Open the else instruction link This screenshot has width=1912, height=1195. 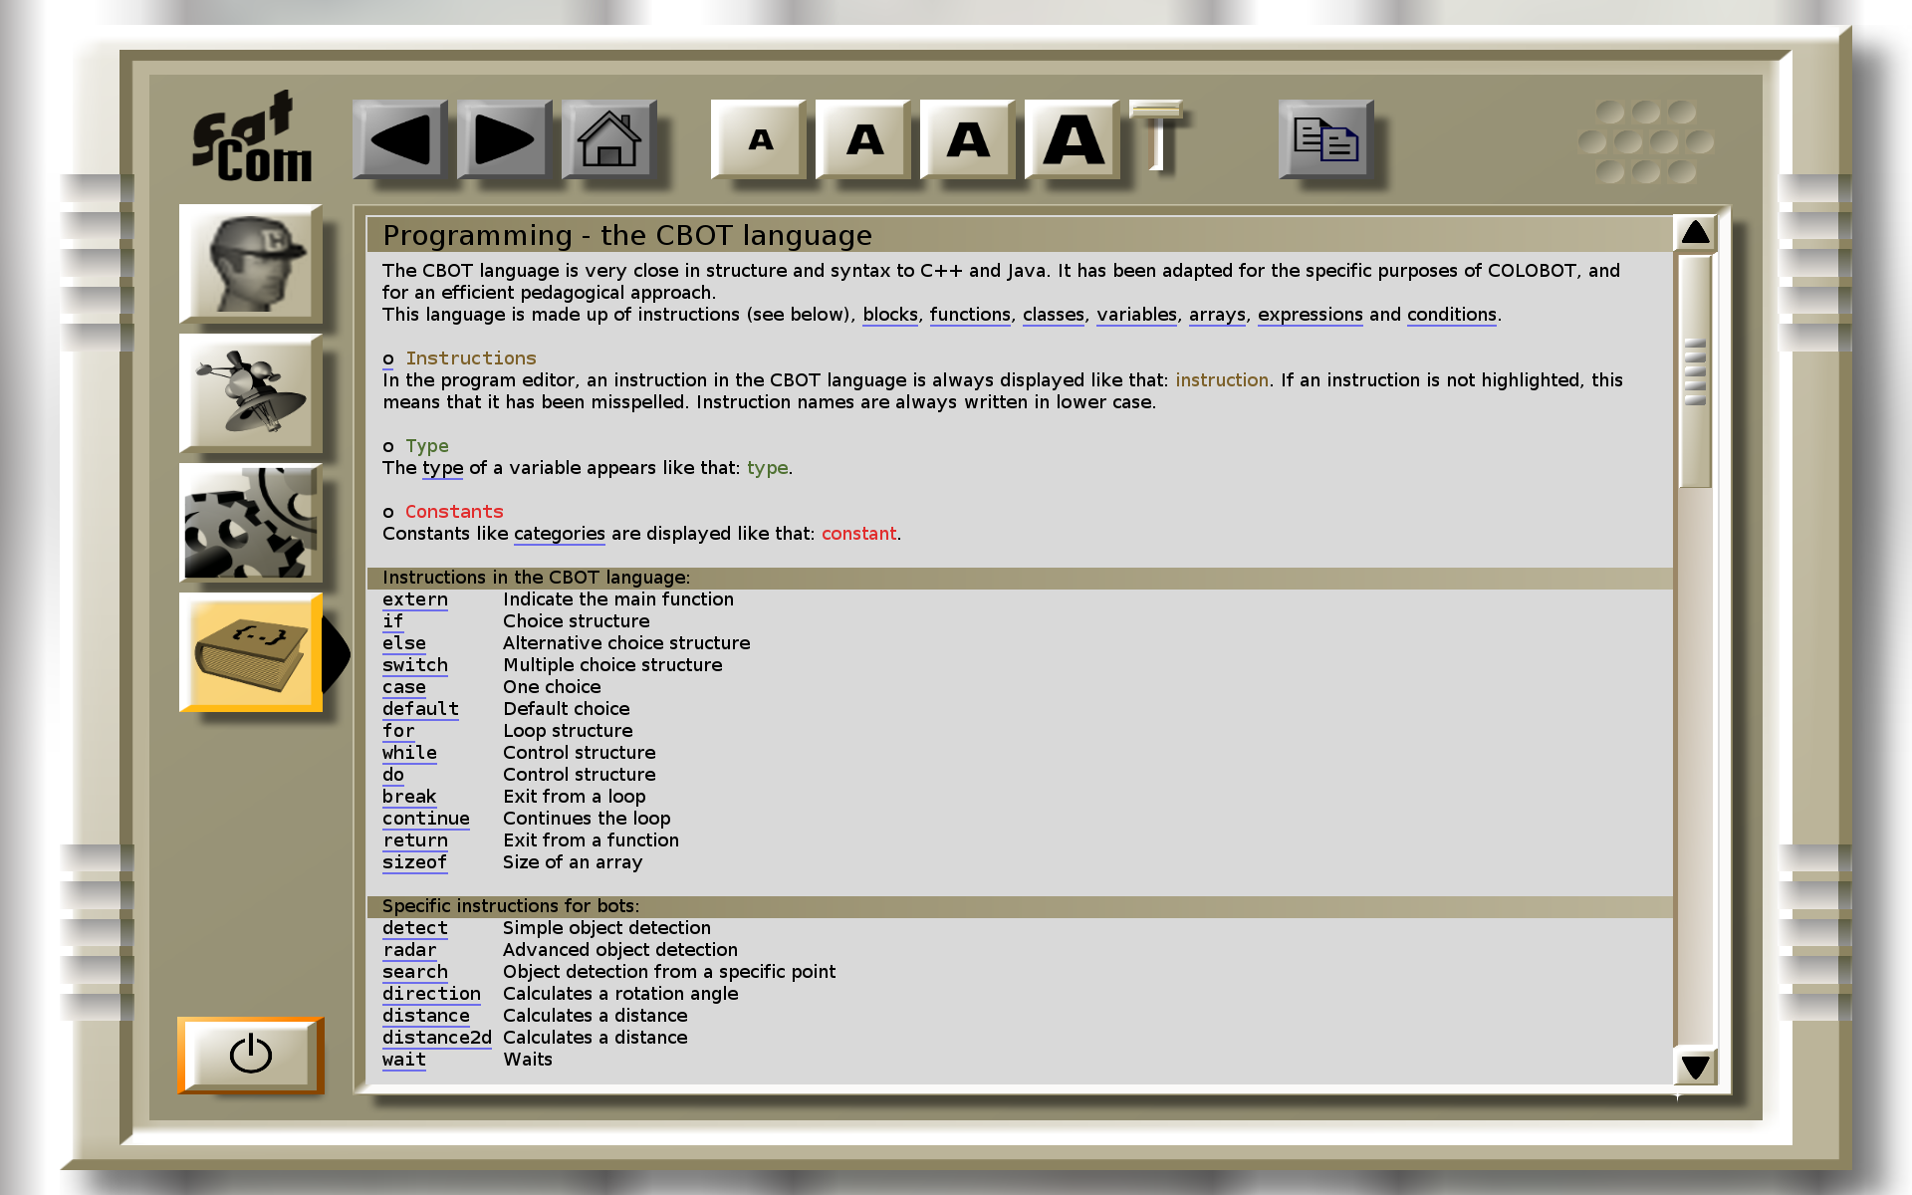click(403, 643)
